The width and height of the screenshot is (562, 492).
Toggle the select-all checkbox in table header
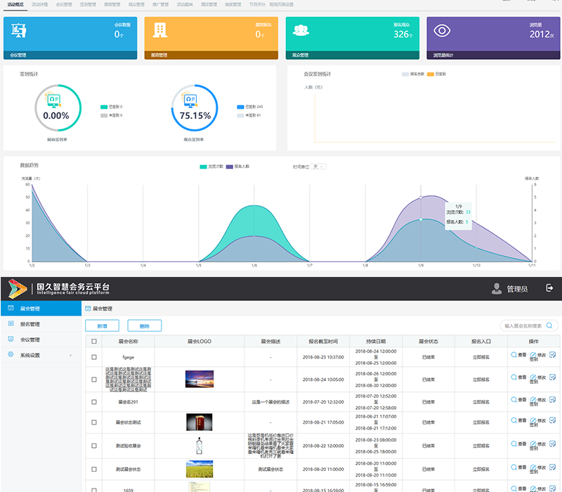(x=94, y=342)
